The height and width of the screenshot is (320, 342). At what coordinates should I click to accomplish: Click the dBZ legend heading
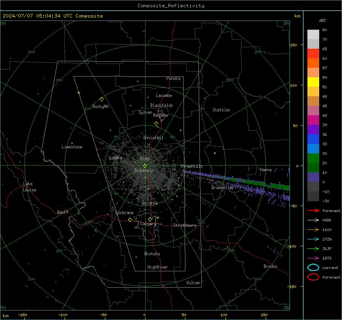pyautogui.click(x=322, y=20)
